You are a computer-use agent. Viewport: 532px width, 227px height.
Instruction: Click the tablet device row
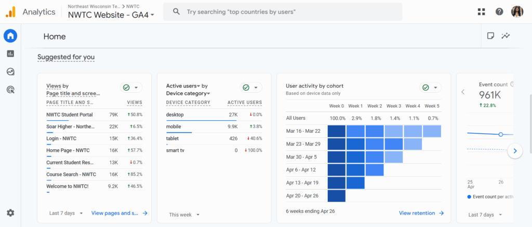pos(214,139)
